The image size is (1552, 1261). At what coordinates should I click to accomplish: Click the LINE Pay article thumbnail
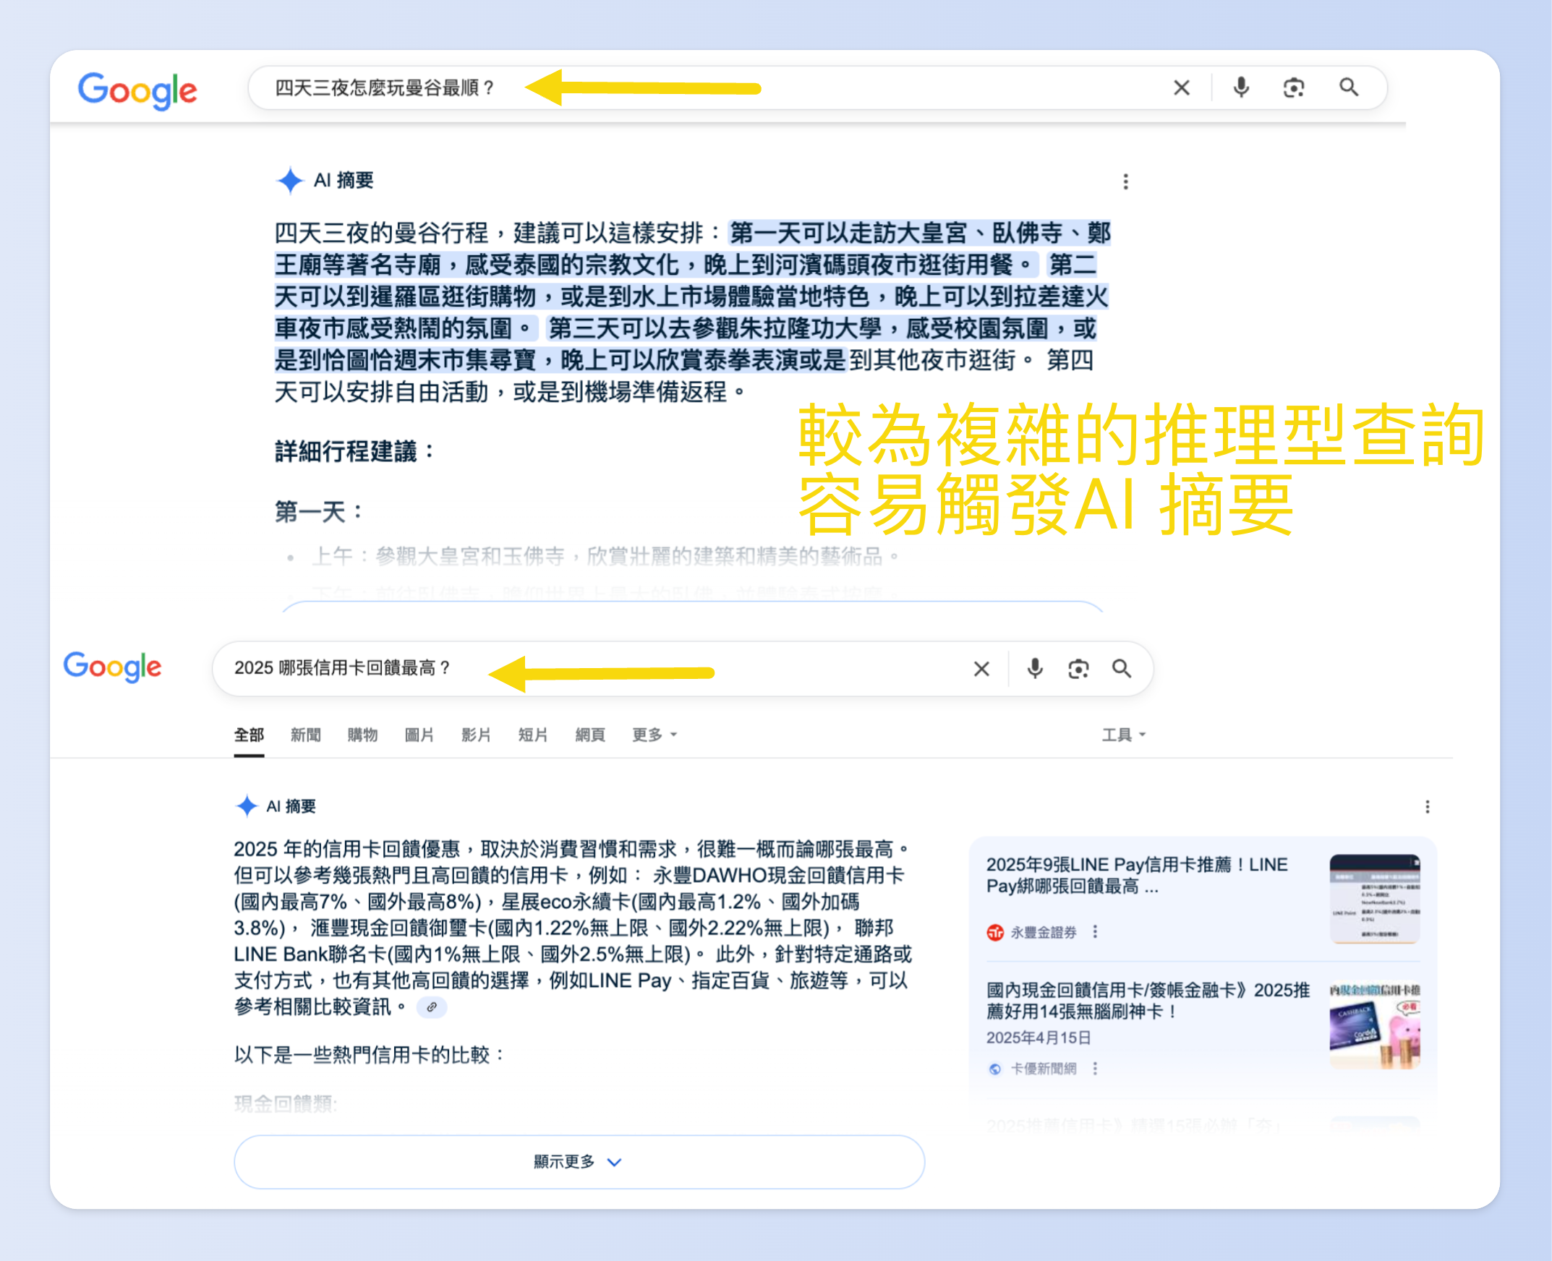point(1375,899)
